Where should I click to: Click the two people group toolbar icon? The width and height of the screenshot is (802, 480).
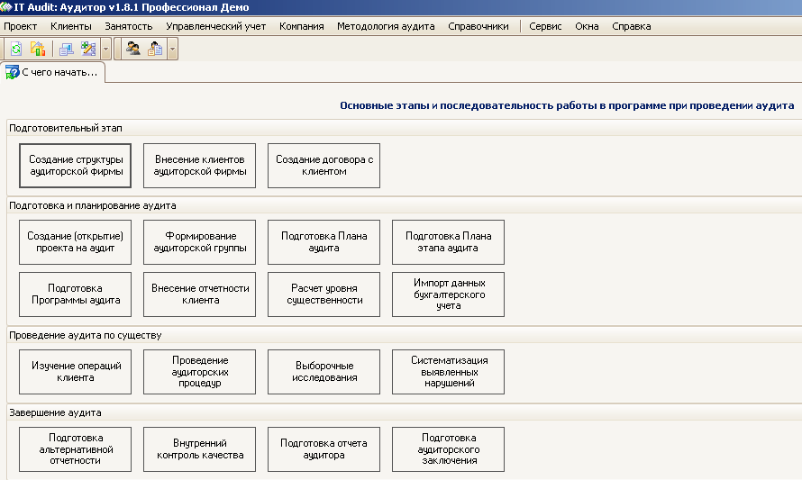point(133,49)
